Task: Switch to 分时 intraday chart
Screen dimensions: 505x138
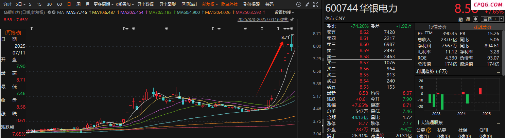Action: click(x=7, y=4)
